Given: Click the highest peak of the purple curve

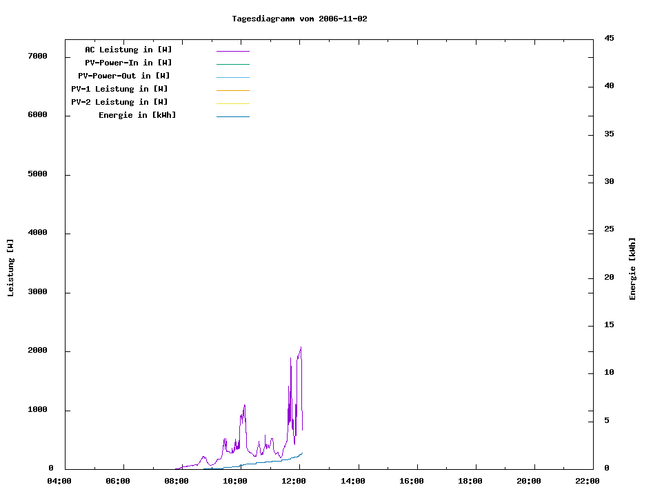Looking at the screenshot, I should [x=301, y=348].
